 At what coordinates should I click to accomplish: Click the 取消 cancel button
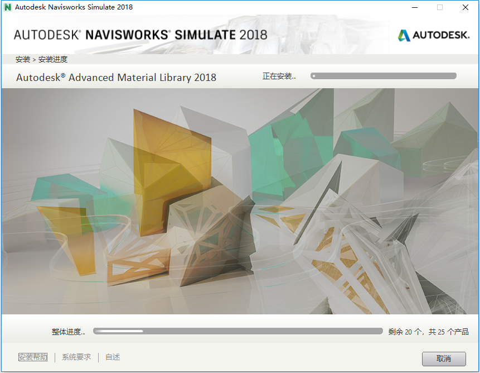[x=444, y=358]
